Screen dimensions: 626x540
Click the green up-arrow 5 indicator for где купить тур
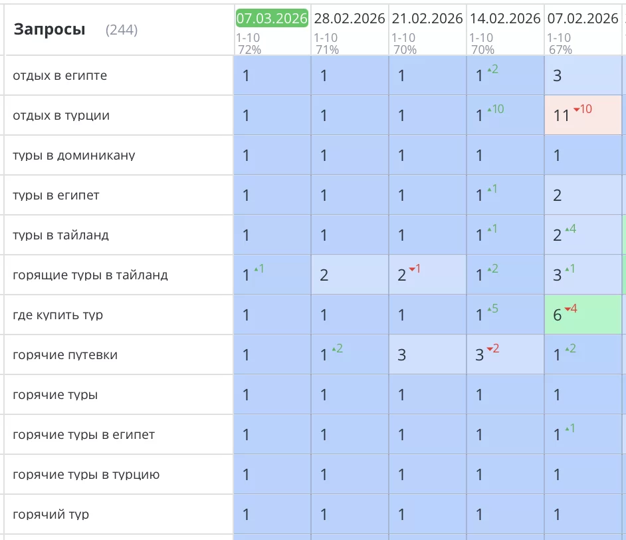(x=492, y=309)
